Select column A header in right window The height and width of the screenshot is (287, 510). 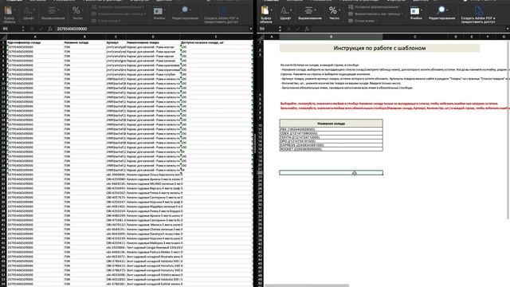272,37
